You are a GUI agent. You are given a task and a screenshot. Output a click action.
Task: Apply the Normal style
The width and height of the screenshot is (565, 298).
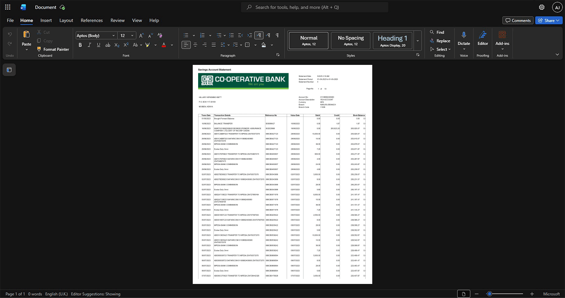pyautogui.click(x=309, y=41)
